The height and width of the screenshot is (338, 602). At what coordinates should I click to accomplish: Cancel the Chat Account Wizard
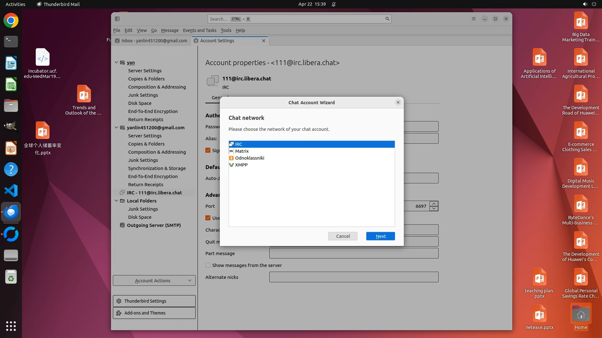coord(343,236)
